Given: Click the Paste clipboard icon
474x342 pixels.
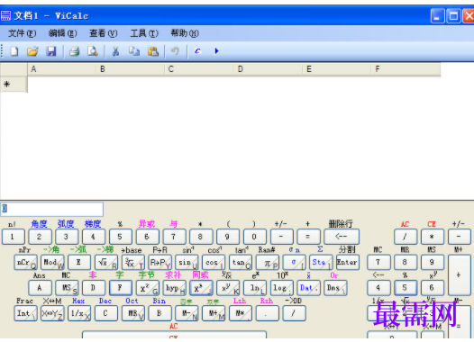Looking at the screenshot, I should coord(153,51).
